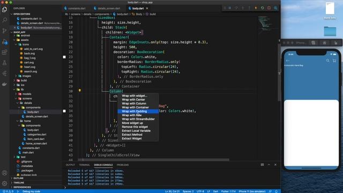Choose Wrap with StreamBuilder from the menu
Viewport: 343px width, 193px height.
tap(138, 119)
